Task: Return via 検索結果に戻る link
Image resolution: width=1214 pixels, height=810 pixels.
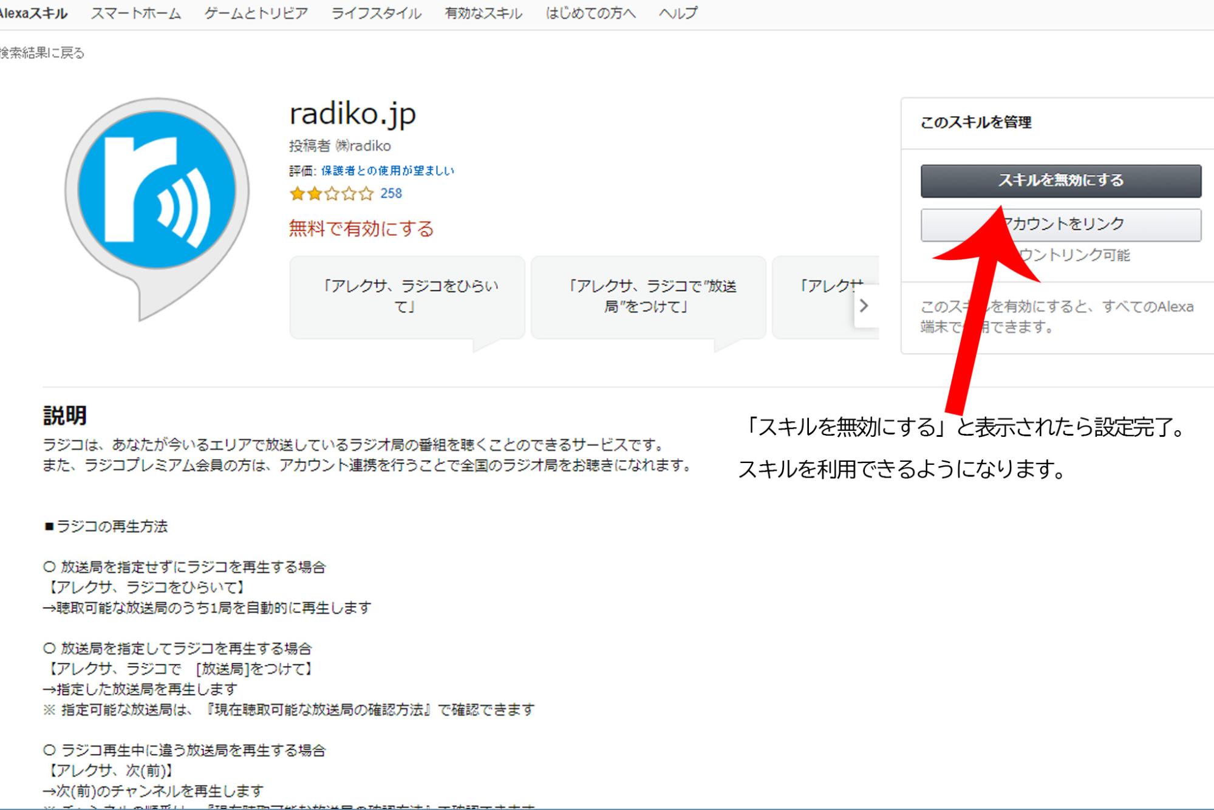Action: click(42, 53)
